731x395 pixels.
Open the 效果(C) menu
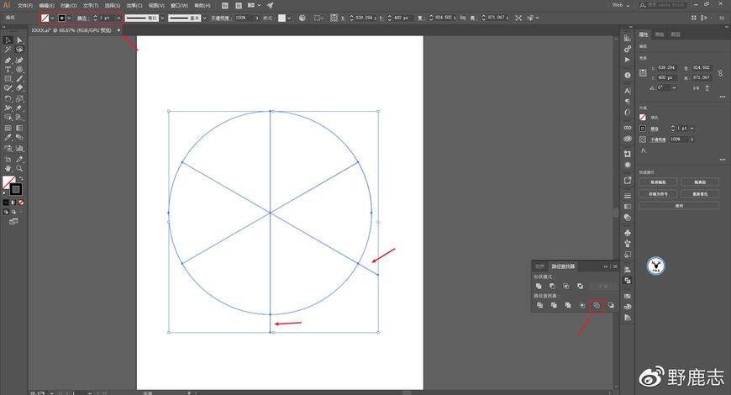point(134,6)
